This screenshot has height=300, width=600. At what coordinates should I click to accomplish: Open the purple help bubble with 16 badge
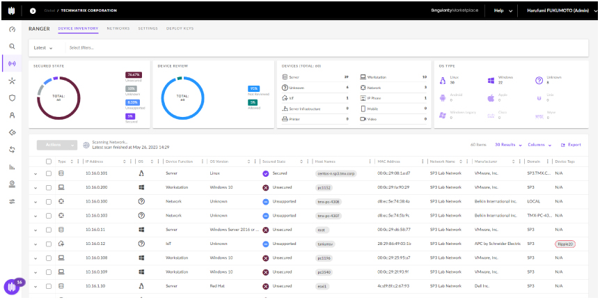point(12,287)
